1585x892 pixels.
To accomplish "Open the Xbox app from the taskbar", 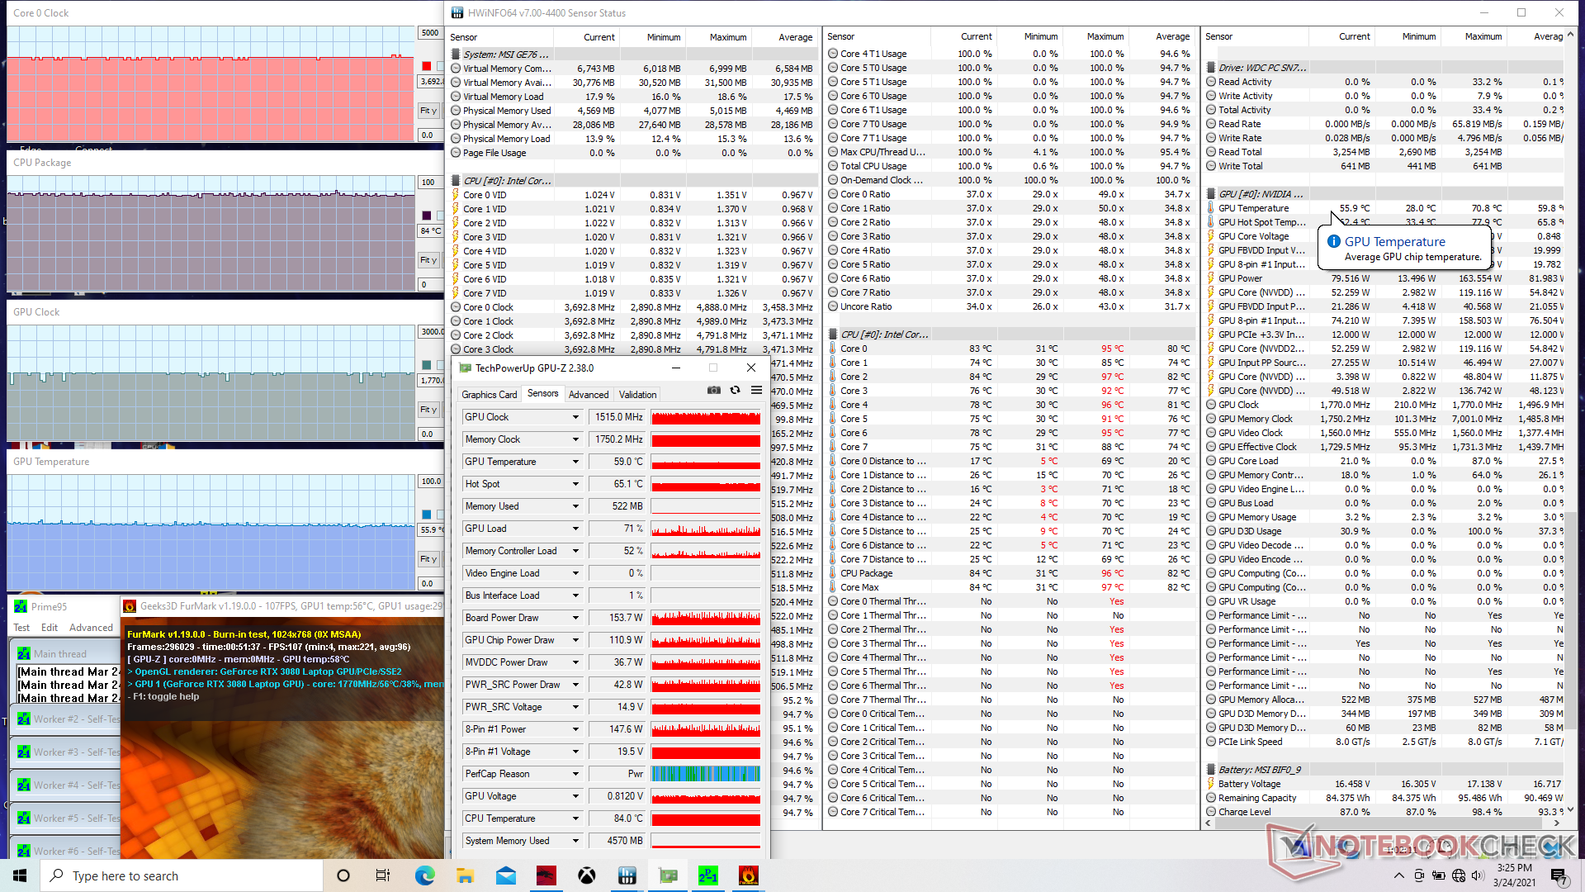I will 587,875.
